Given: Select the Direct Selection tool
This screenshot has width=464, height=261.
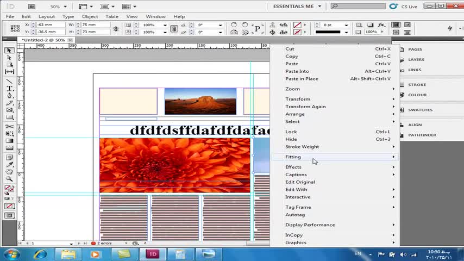Looking at the screenshot, I should point(9,58).
